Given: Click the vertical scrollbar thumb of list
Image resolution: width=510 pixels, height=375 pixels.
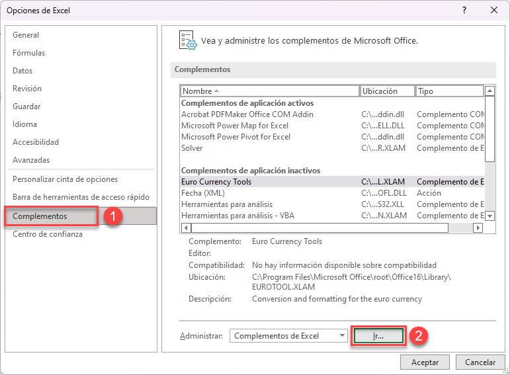Looking at the screenshot, I should [489, 129].
